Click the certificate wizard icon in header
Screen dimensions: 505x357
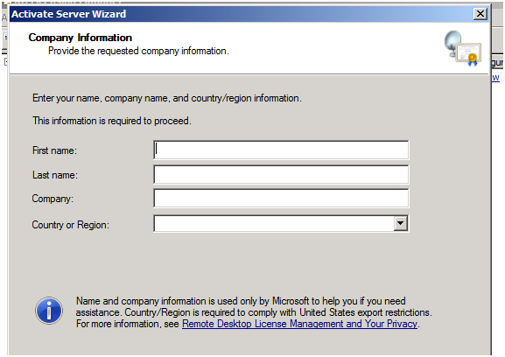click(463, 48)
